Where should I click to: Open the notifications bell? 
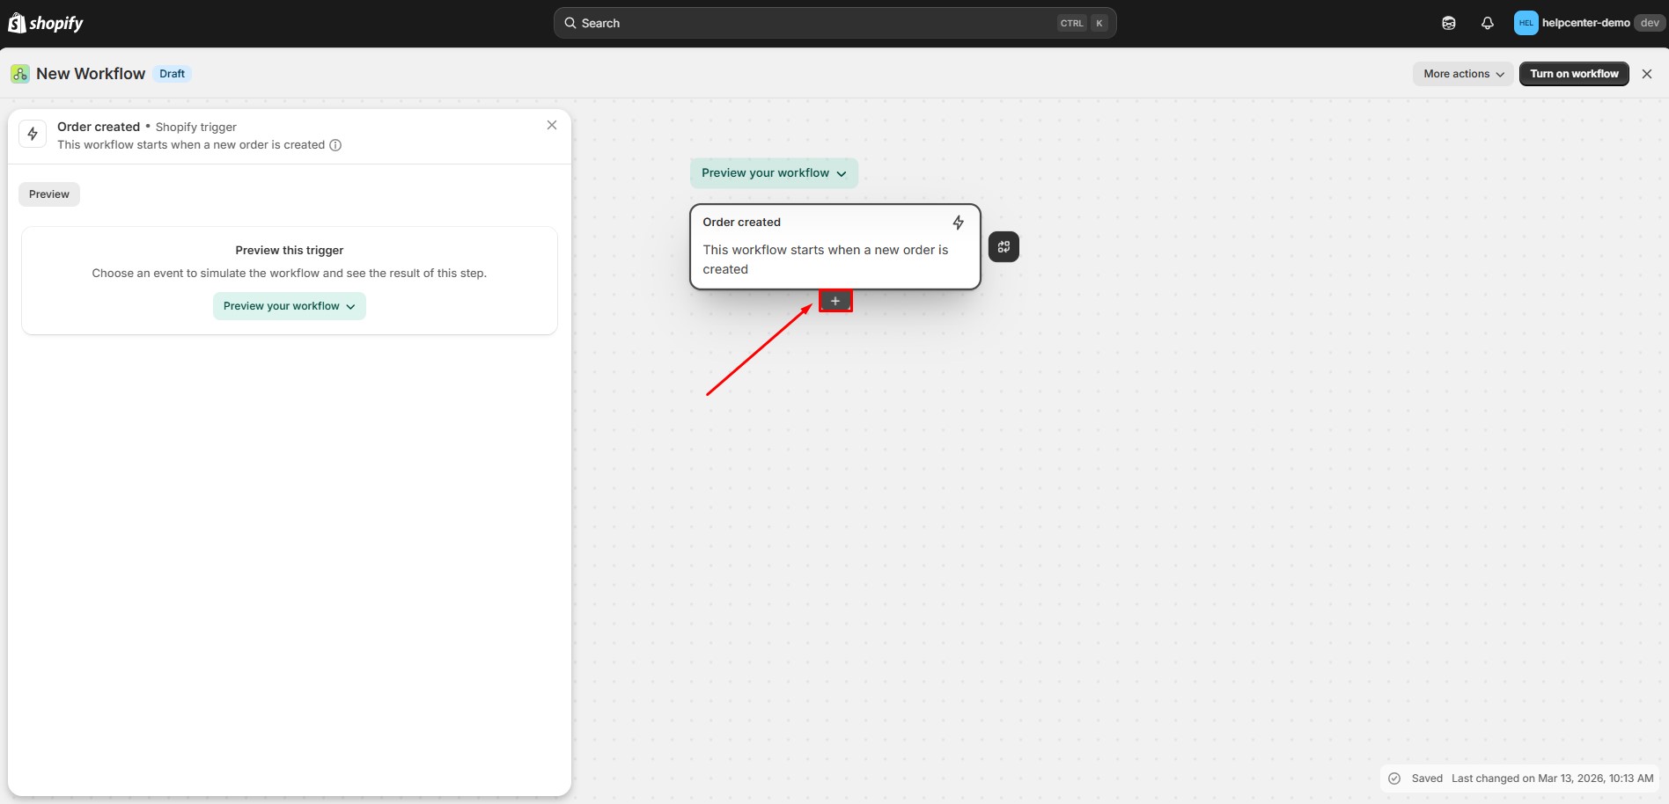pos(1487,23)
